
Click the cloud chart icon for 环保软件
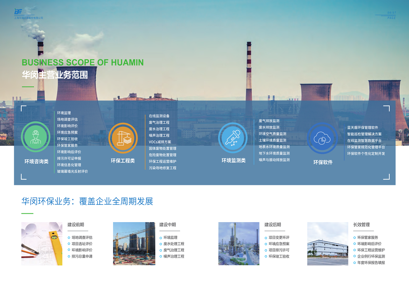point(322,138)
